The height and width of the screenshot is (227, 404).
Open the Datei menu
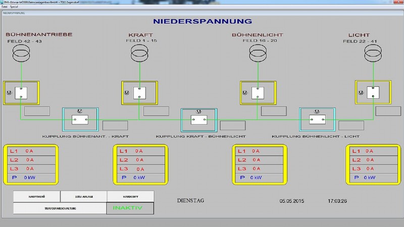(x=5, y=7)
